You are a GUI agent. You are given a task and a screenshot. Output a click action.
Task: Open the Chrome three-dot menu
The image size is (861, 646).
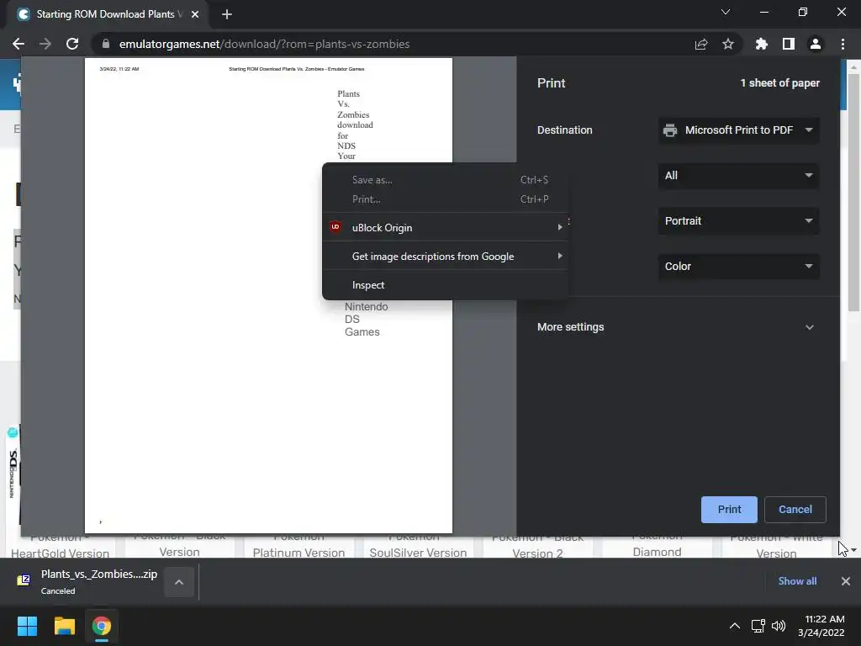click(x=843, y=44)
